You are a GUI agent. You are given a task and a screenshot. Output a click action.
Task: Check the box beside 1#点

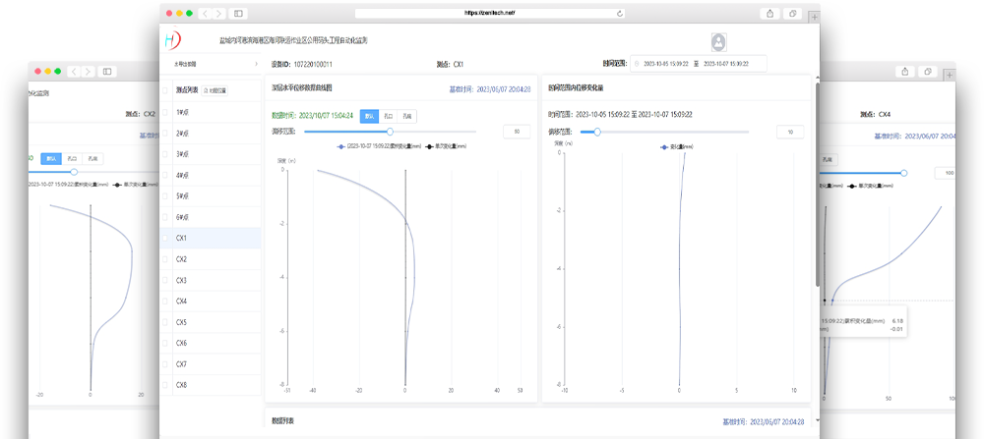click(165, 112)
